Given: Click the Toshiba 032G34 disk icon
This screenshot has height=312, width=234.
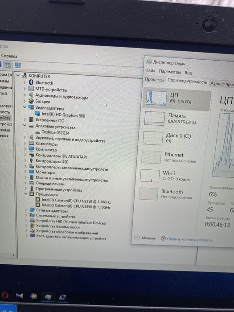Looking at the screenshot, I should [x=37, y=132].
